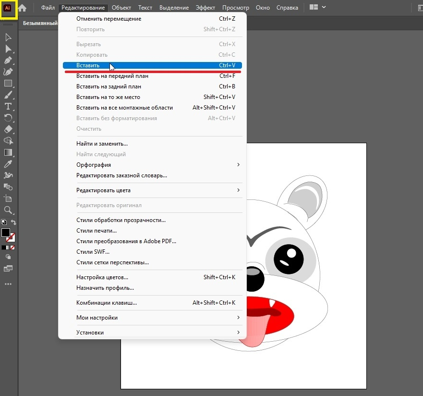Open the Home screen via the house icon
The image size is (423, 396).
(22, 8)
